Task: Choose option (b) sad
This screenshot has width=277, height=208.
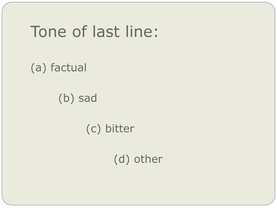Action: coord(78,98)
